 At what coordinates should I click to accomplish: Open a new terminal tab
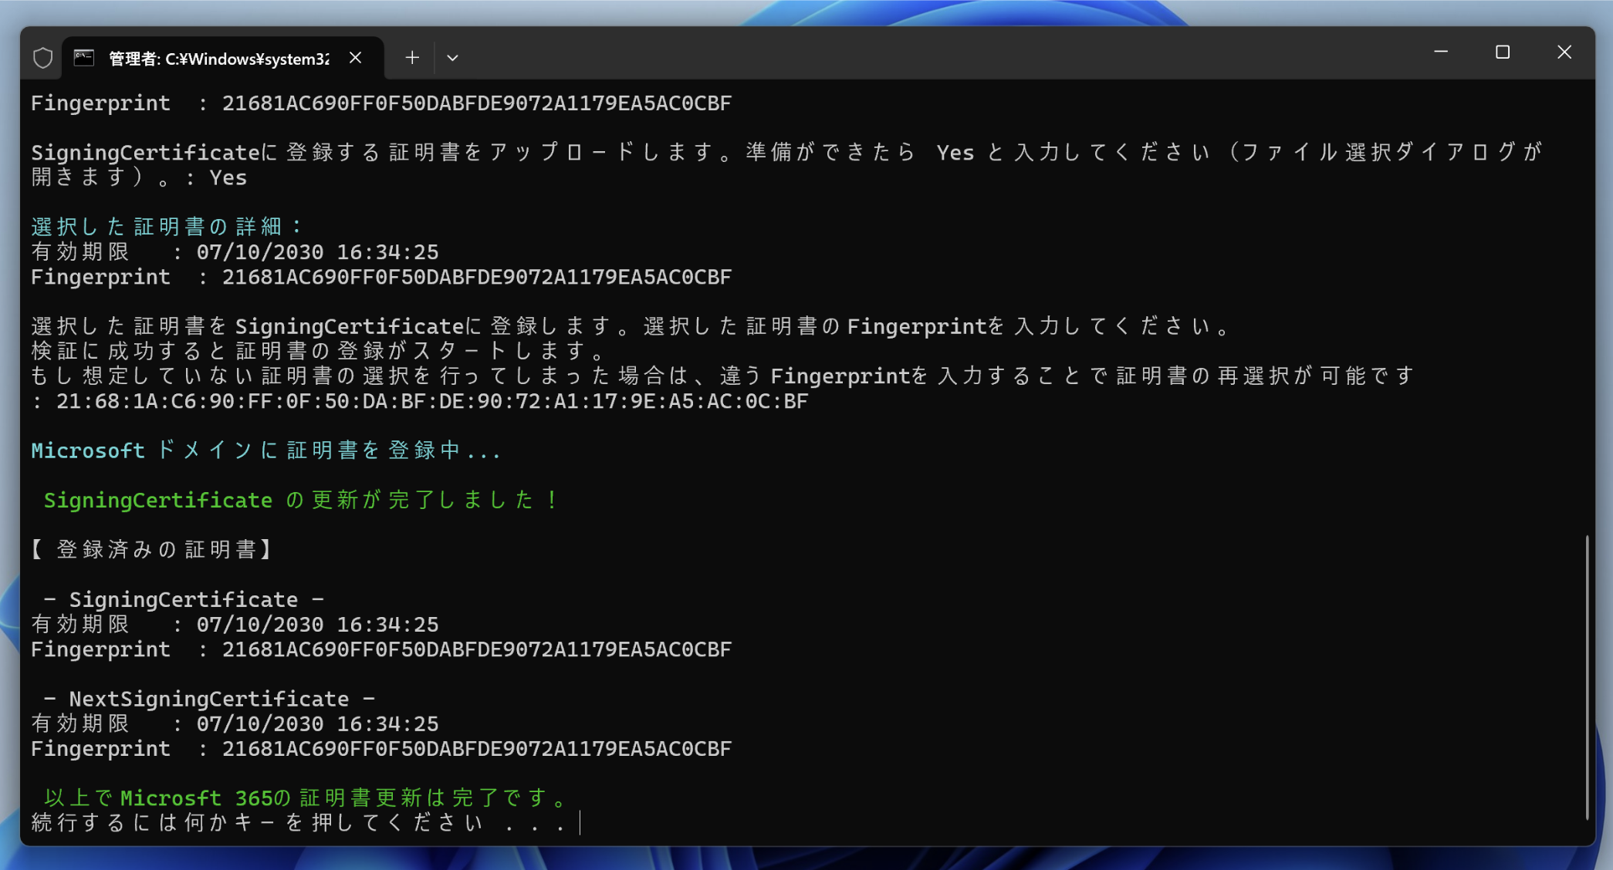pos(412,58)
